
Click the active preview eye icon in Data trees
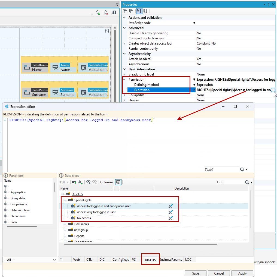pyautogui.click(x=88, y=182)
